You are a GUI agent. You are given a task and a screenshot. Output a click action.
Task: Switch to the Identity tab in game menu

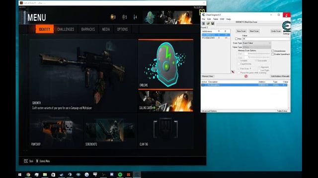coord(45,29)
